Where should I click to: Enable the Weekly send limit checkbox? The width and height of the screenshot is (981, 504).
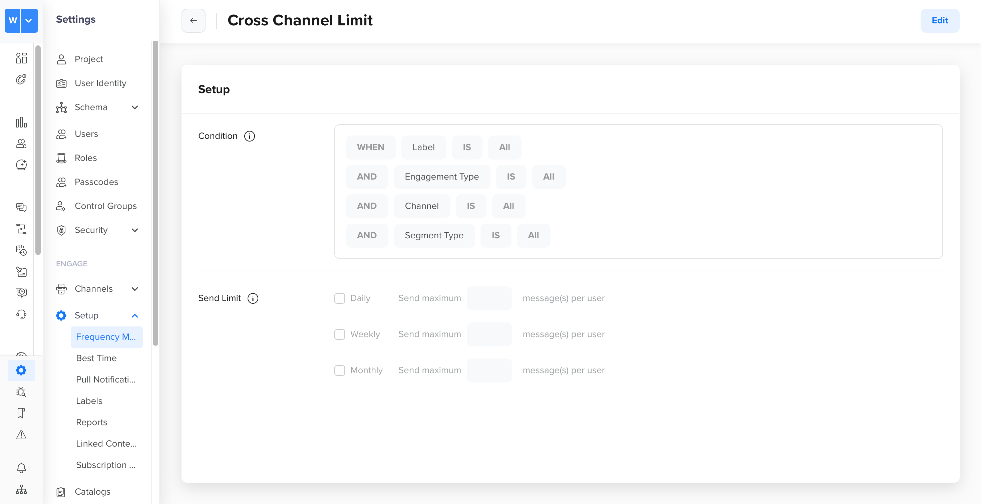(339, 334)
